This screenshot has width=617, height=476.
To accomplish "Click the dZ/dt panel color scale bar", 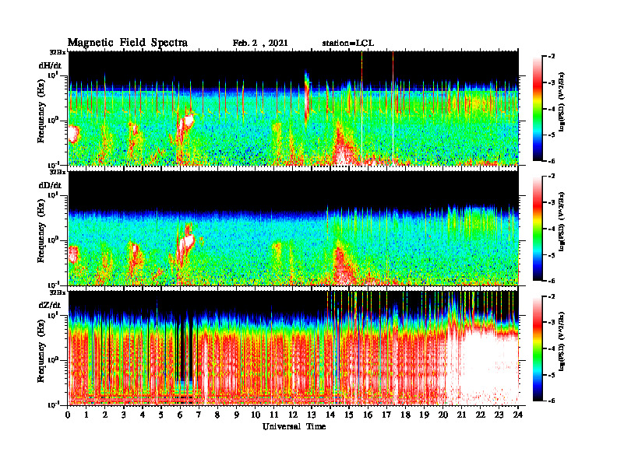I will point(538,348).
